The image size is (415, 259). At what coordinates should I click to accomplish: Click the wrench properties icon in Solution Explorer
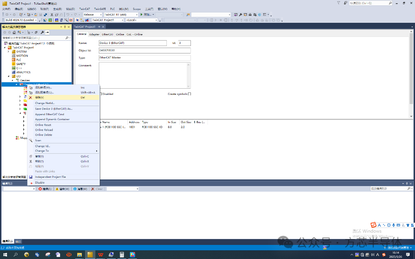point(42,32)
